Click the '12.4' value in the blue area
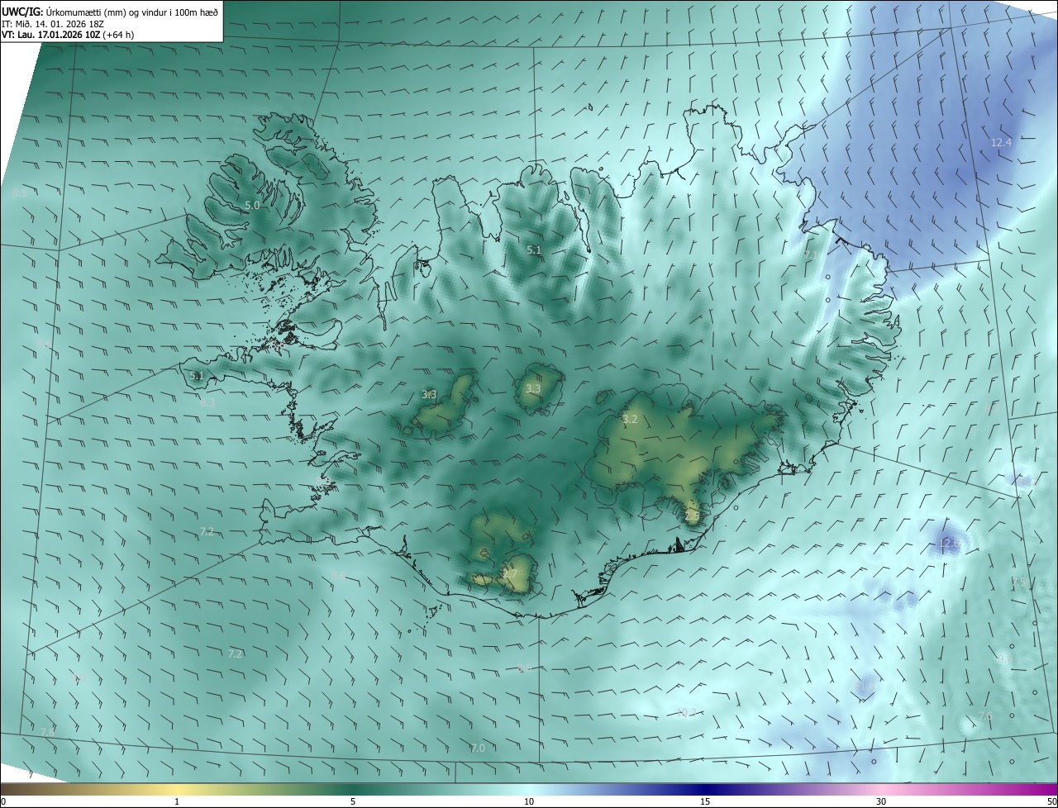 click(x=1001, y=142)
